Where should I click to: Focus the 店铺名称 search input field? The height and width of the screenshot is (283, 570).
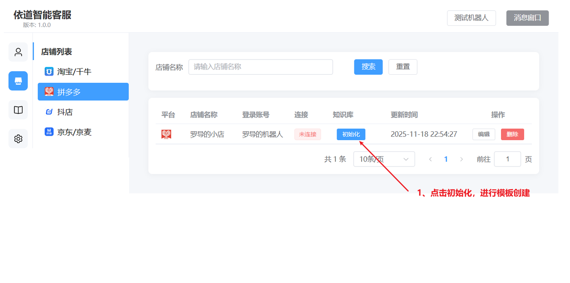point(261,67)
